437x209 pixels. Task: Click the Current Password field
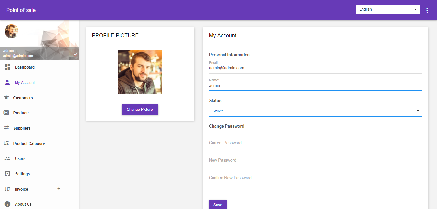(315, 143)
